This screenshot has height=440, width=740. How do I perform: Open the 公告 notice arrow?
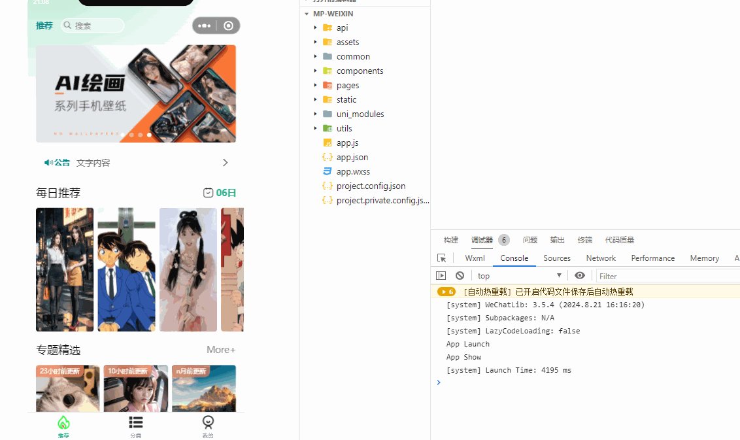coord(225,162)
